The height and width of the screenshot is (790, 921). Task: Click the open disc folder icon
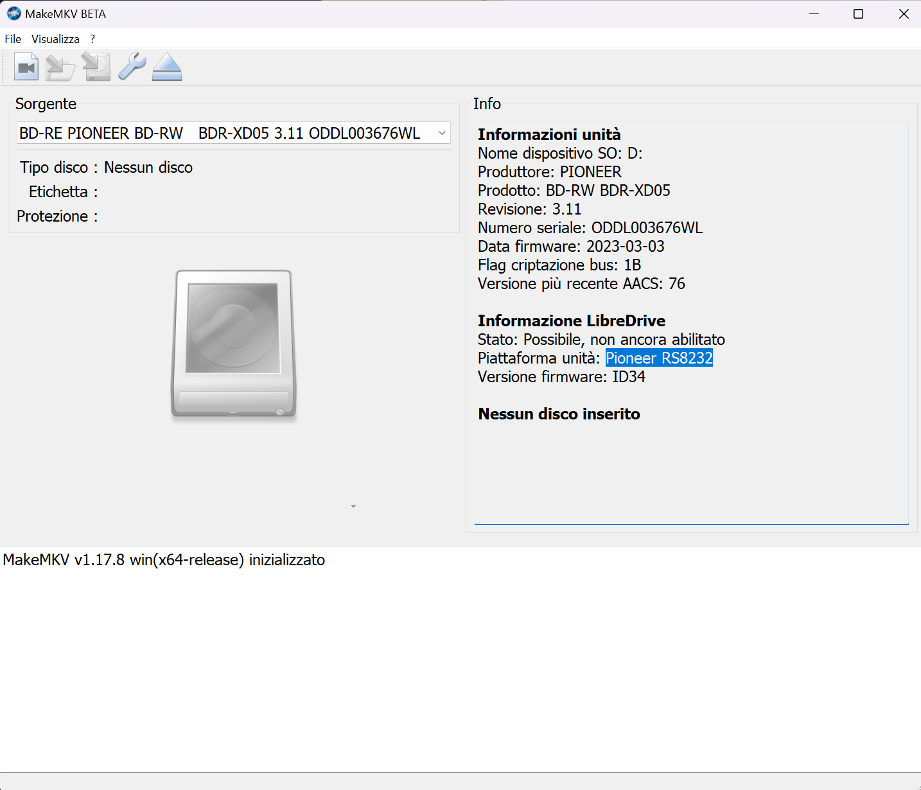click(x=61, y=67)
